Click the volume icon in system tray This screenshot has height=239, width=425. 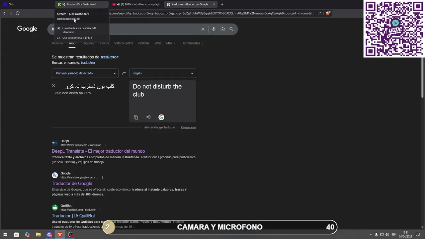tap(387, 235)
